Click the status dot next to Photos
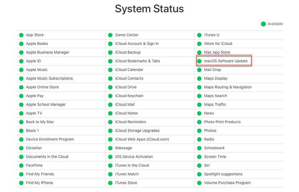Image resolution: width=299 pixels, height=192 pixels. [x=199, y=131]
